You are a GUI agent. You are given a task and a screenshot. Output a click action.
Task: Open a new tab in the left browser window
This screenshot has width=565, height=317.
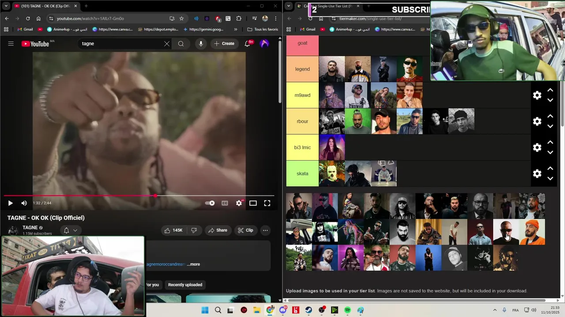tap(86, 6)
